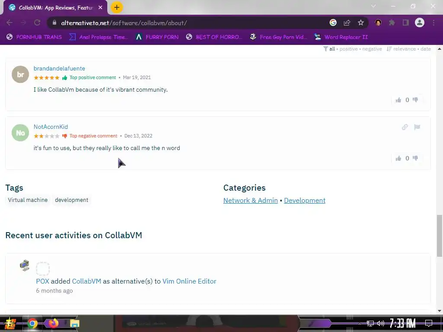Viewport: 443px width, 332px height.
Task: Filter comments by 'negative'
Action: (x=372, y=49)
